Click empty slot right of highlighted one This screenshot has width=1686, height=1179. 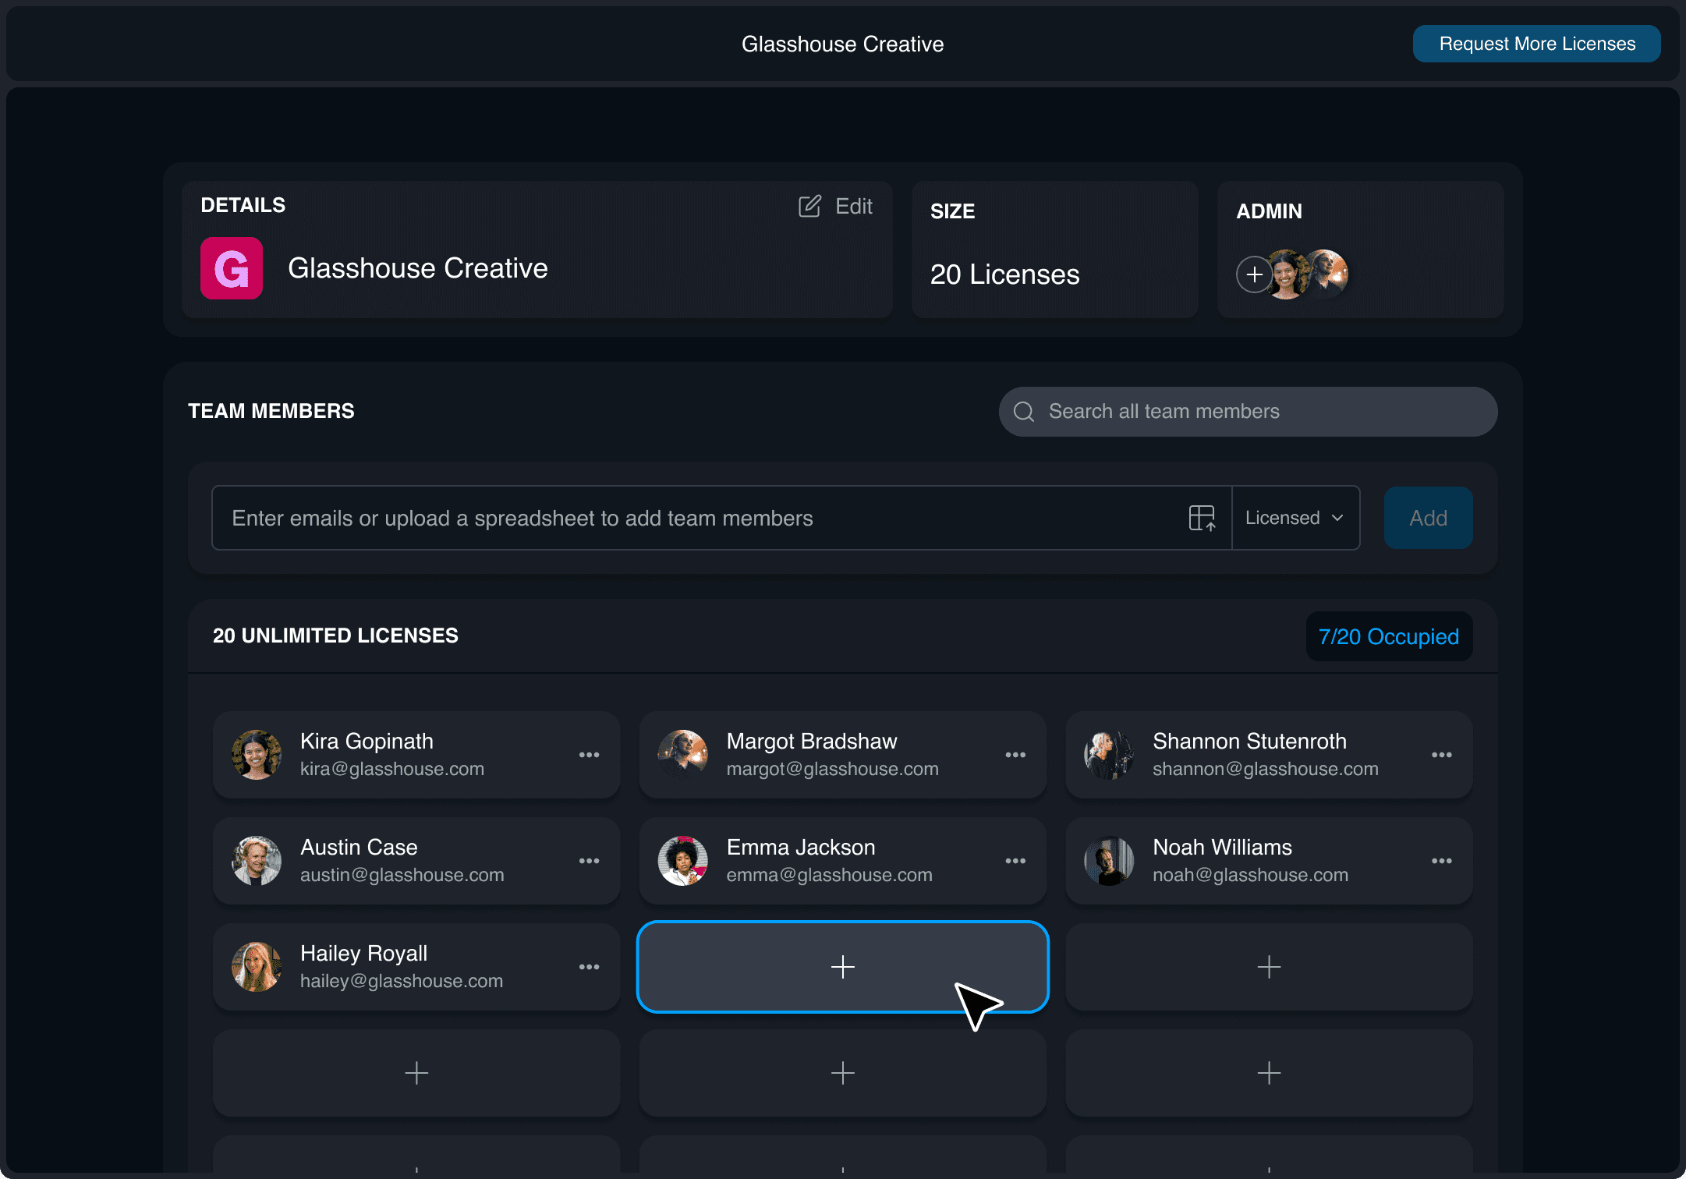click(1269, 967)
